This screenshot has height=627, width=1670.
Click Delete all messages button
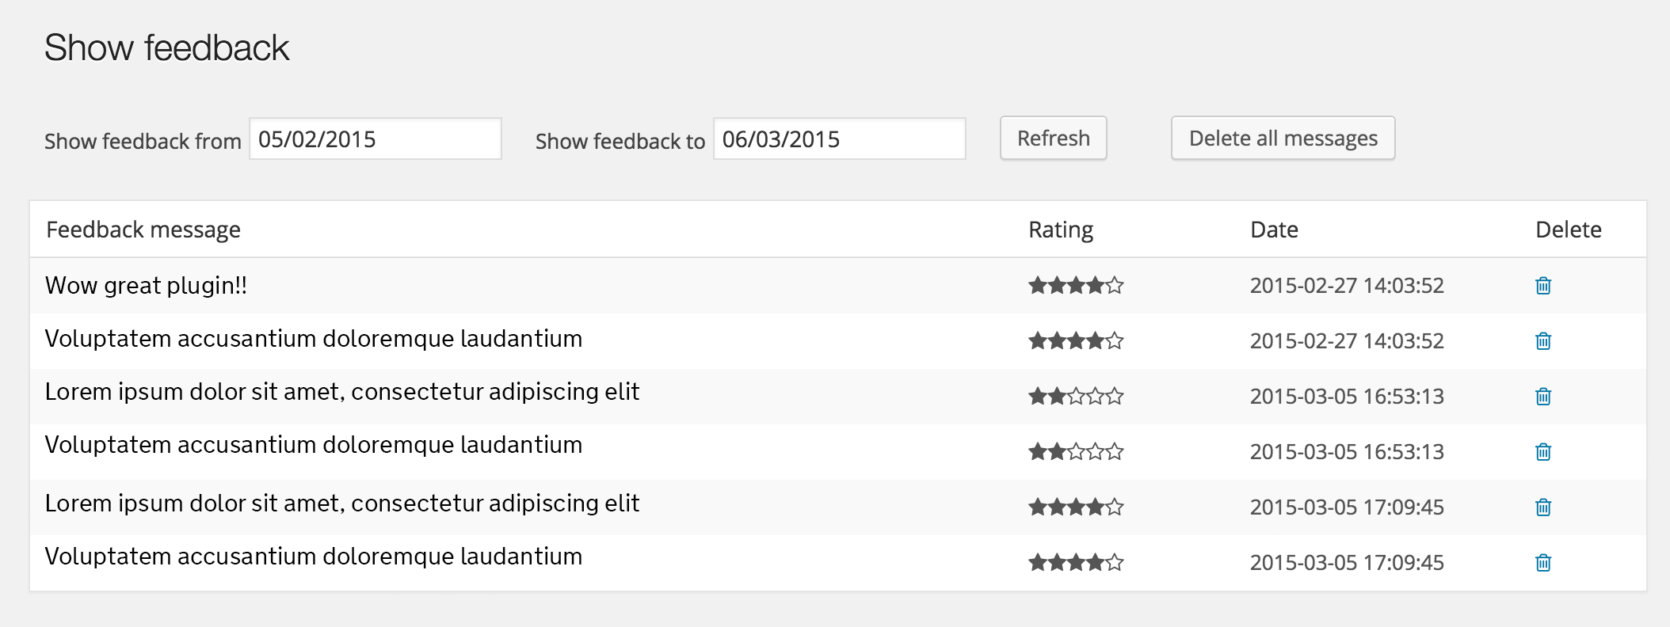click(1283, 139)
